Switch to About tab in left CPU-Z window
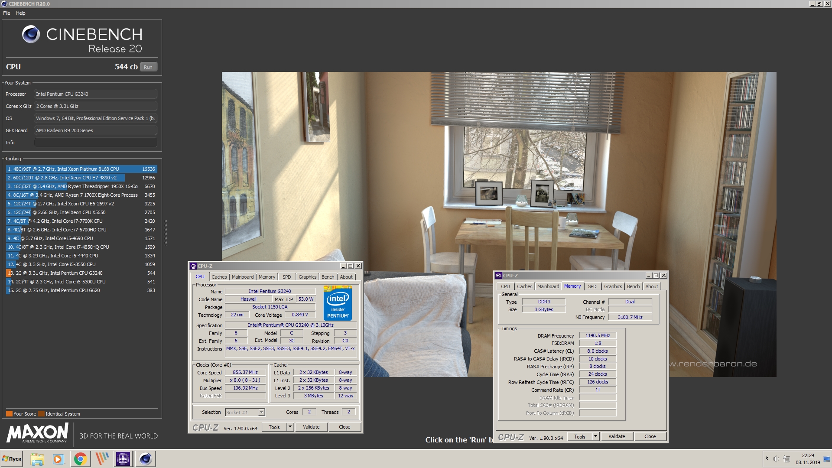This screenshot has height=468, width=832. coord(346,277)
